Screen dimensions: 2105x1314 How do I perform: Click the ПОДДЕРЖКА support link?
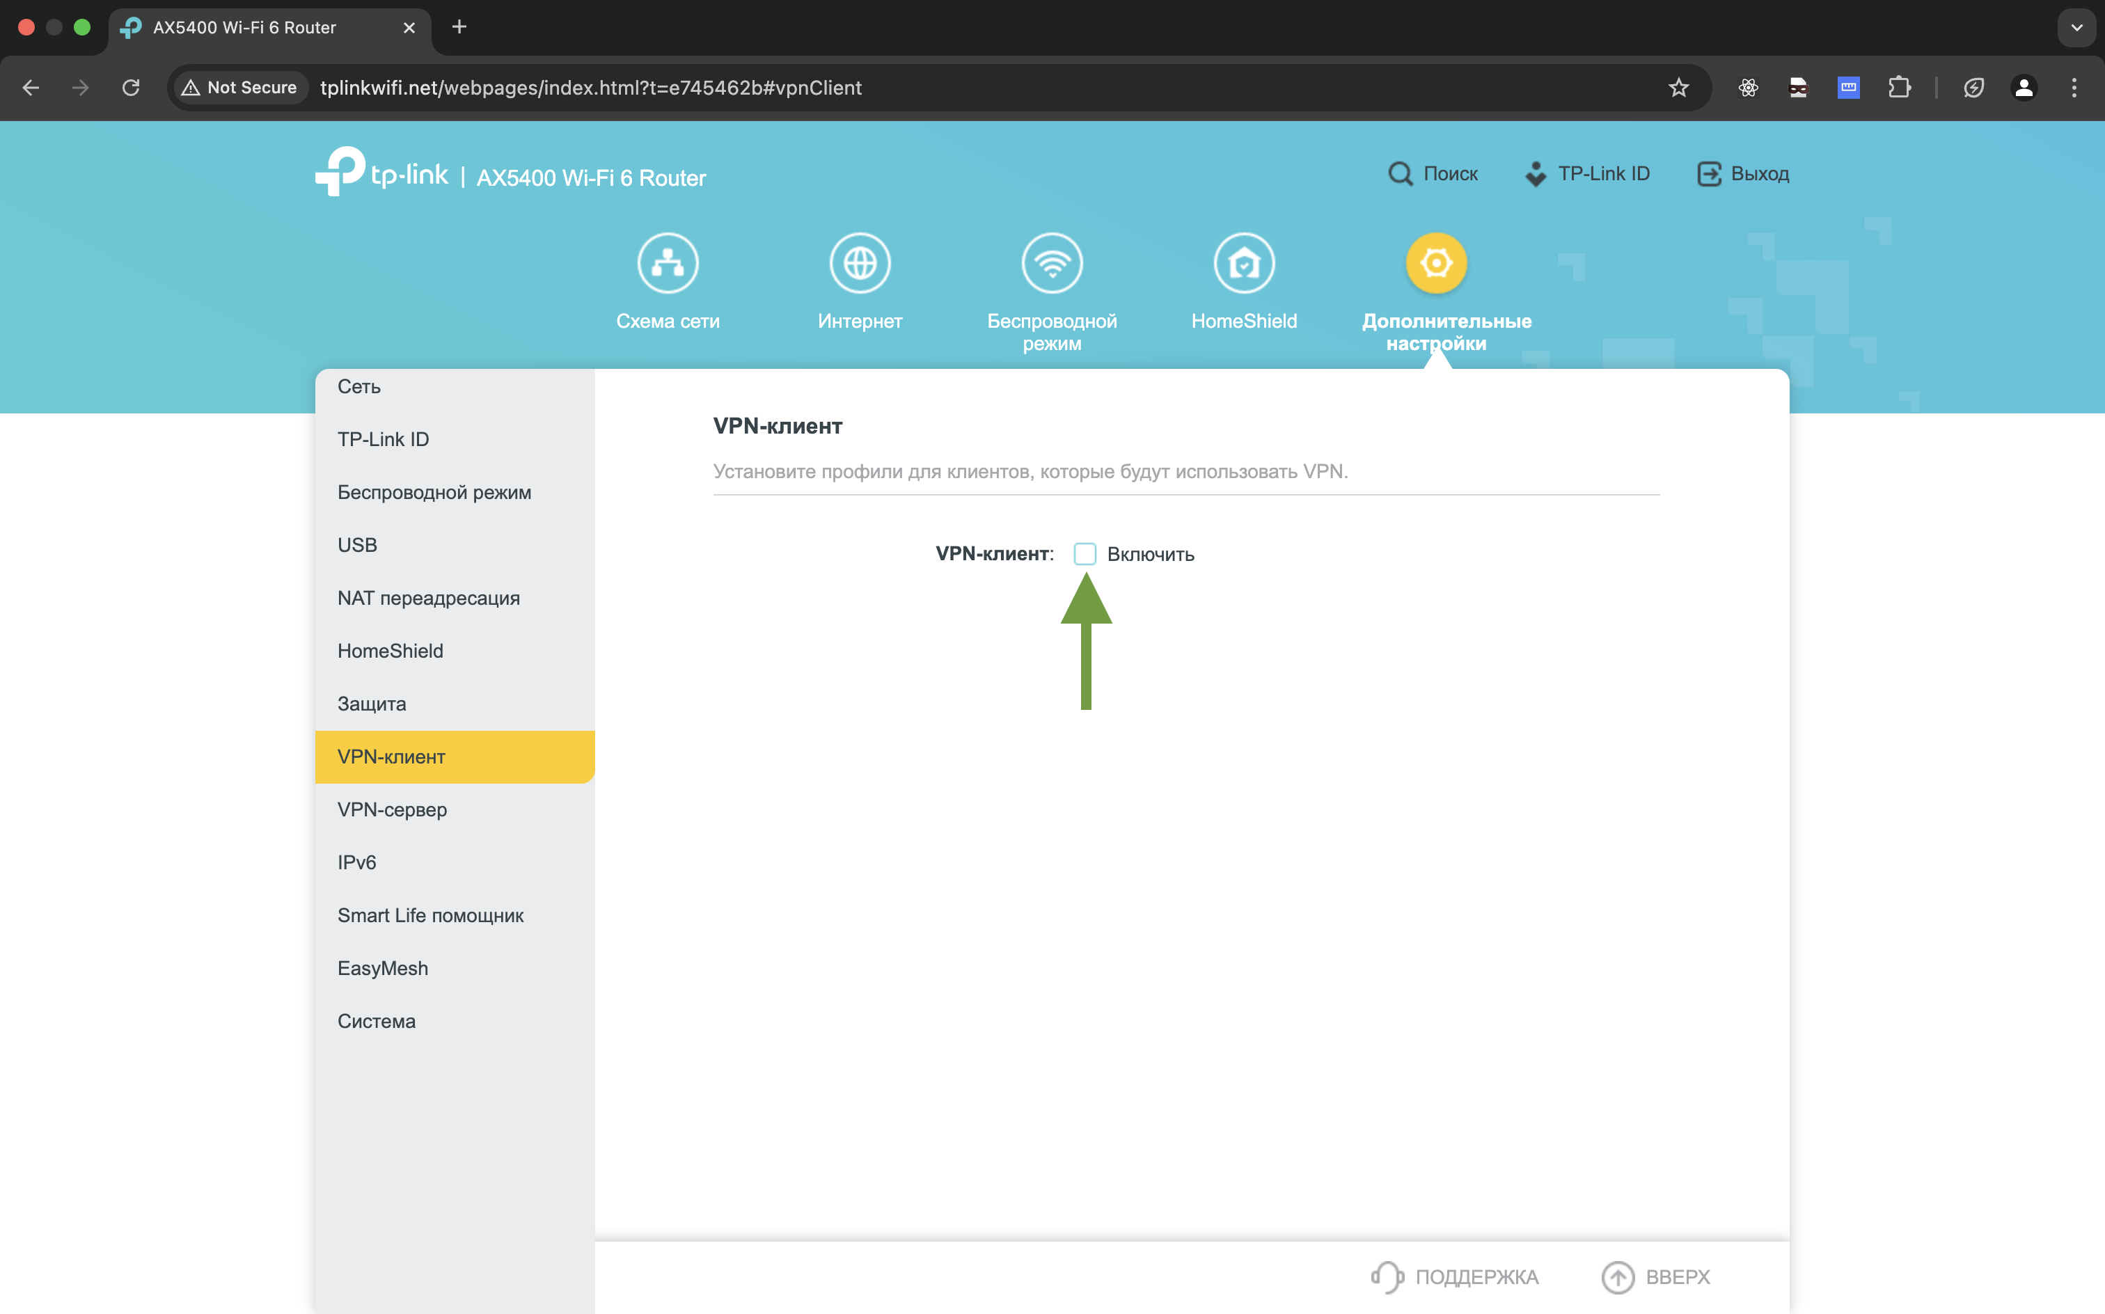pyautogui.click(x=1456, y=1276)
